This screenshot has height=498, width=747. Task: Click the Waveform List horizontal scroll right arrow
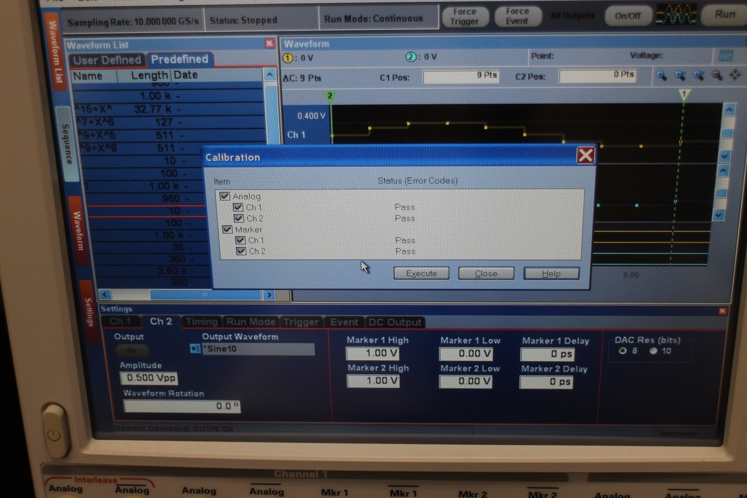click(269, 295)
